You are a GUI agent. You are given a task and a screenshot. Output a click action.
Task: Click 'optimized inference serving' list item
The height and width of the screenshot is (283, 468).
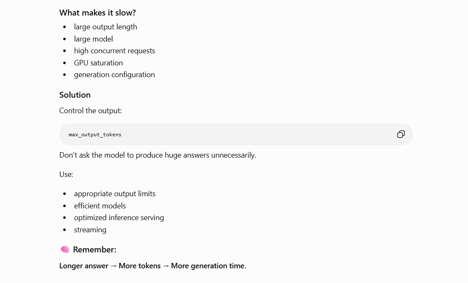point(119,218)
